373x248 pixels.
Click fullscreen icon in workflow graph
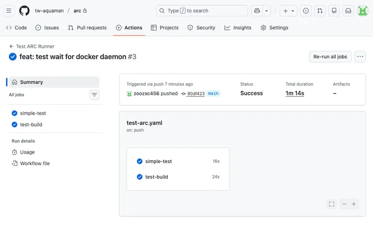(x=331, y=204)
